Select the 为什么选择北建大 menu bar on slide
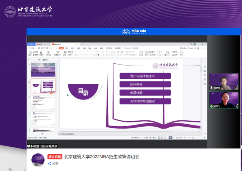242x171 pixels. pos(145,76)
